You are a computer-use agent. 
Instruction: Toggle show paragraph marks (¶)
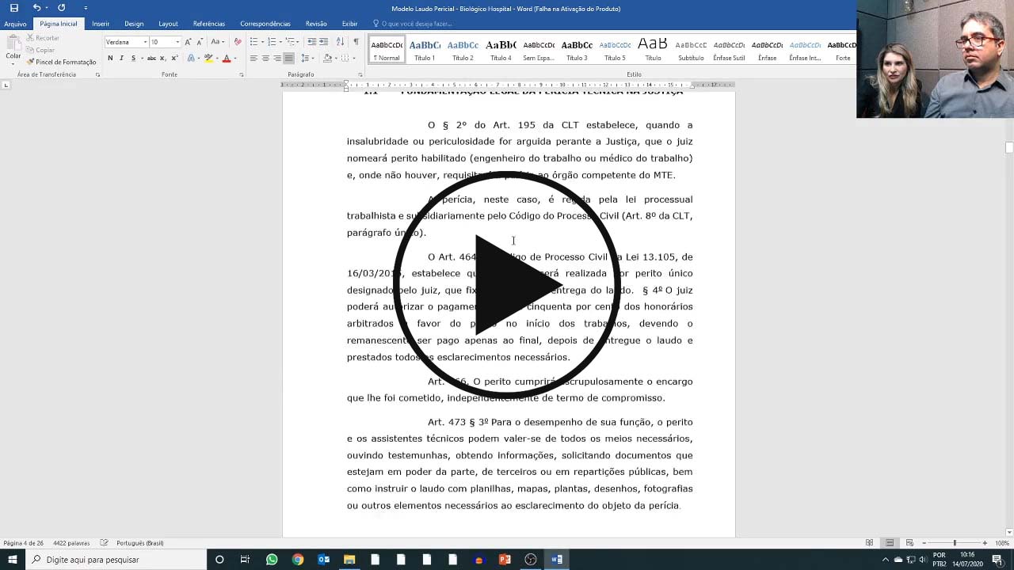(356, 42)
